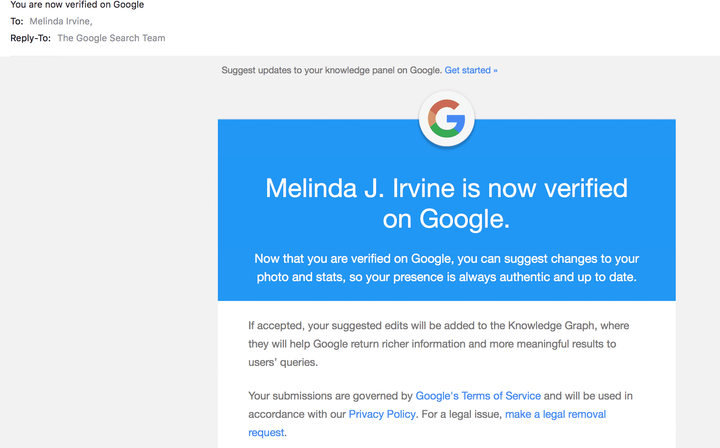Select the red arc of the Google logo
Screen dimensions: 720x448
[445, 103]
